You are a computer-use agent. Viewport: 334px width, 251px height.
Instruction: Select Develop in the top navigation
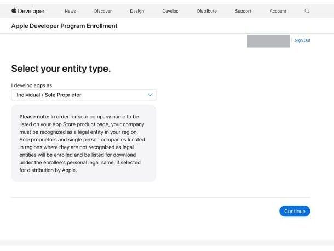(x=170, y=11)
